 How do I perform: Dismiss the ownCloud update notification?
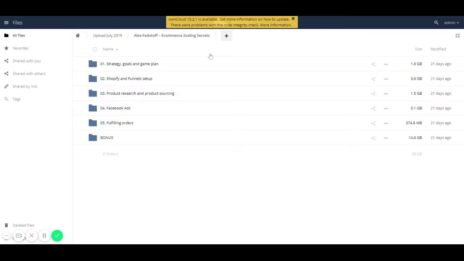(x=293, y=19)
